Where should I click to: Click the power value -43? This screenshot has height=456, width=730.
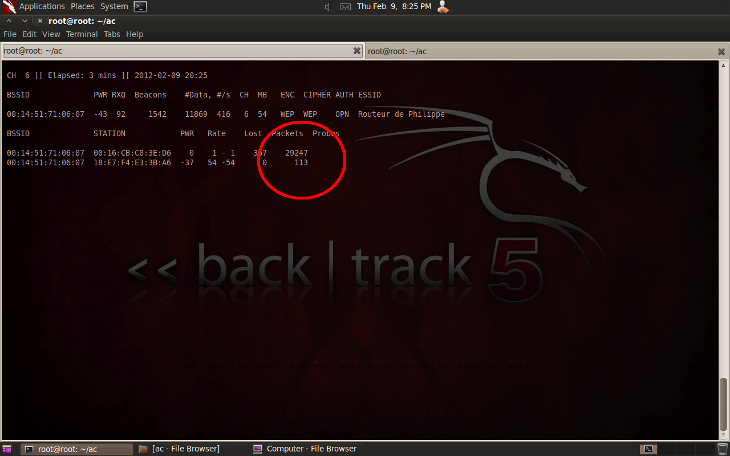(100, 114)
